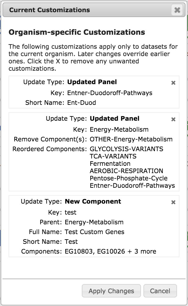Remove the Entner-Duodoroff-Pathways Updated Panel customization
The height and width of the screenshot is (306, 188).
click(x=173, y=83)
